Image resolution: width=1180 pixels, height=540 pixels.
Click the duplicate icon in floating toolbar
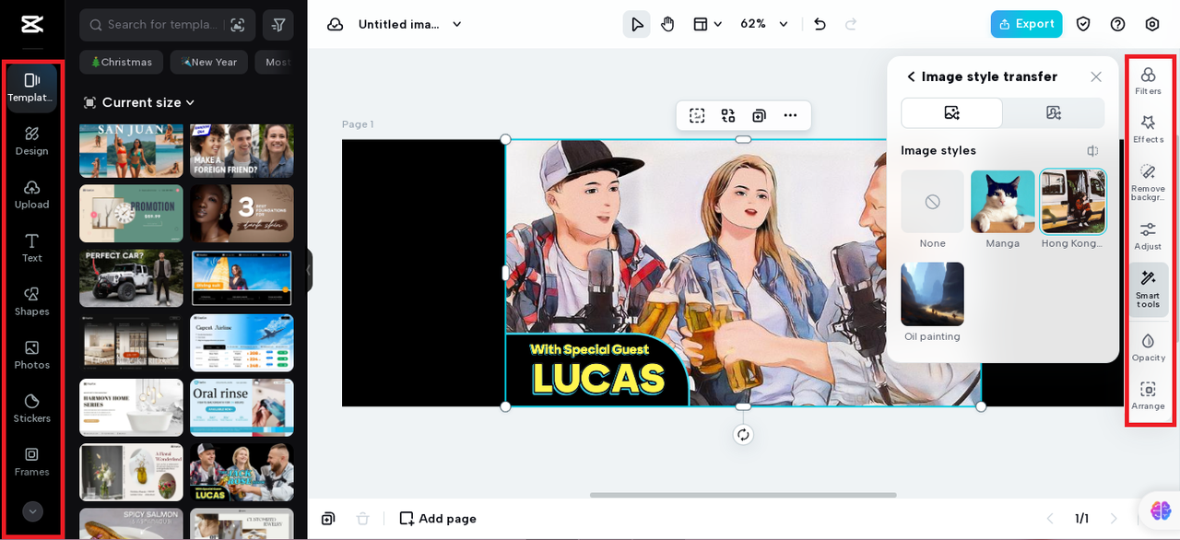(x=759, y=115)
